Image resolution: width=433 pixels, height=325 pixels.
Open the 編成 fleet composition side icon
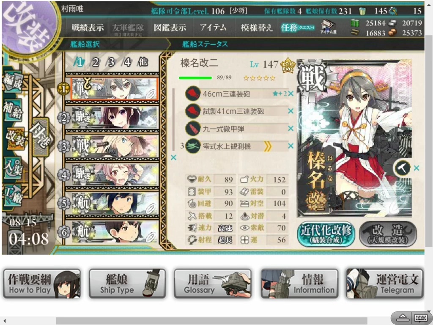click(x=13, y=82)
